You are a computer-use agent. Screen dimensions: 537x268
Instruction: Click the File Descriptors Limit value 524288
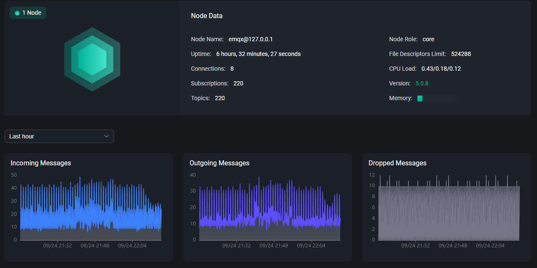click(461, 54)
